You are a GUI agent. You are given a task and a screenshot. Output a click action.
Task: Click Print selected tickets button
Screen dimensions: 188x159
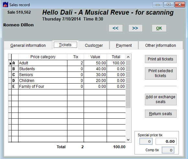[x=161, y=73]
